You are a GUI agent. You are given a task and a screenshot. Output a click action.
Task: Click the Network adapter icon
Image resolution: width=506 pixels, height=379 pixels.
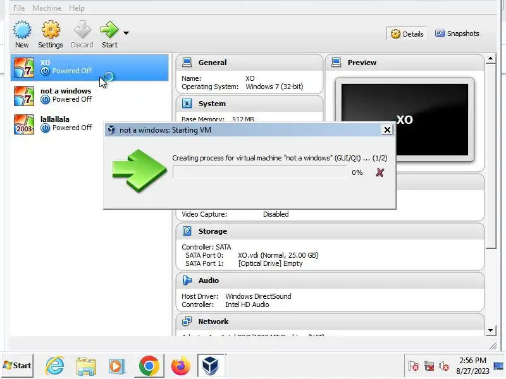tap(187, 321)
